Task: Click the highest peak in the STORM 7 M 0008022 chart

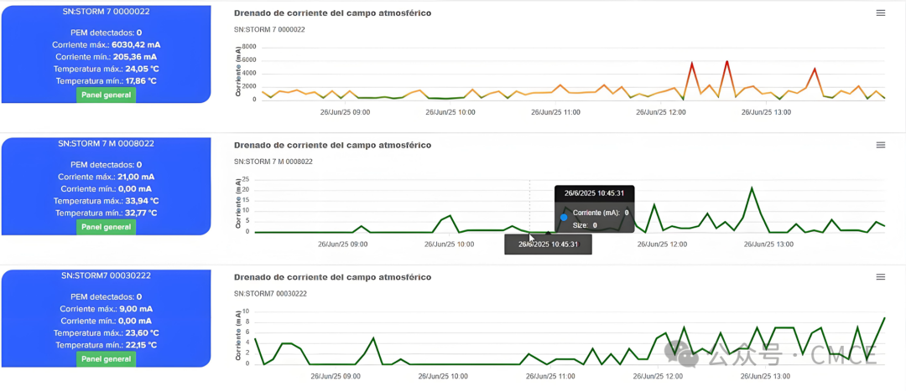Action: (752, 188)
